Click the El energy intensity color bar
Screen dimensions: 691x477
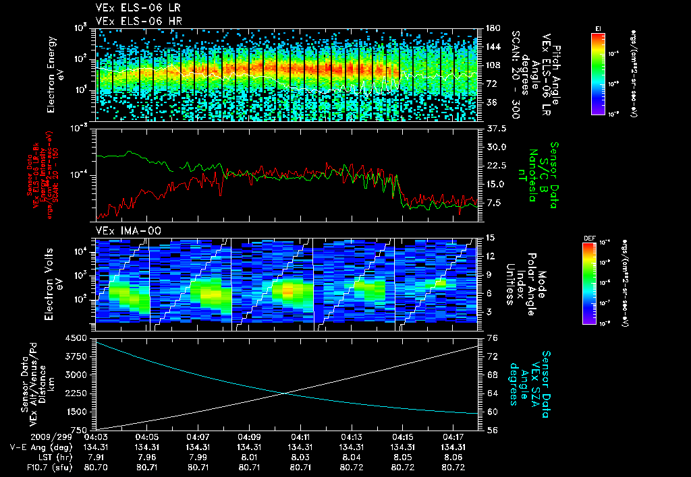click(x=598, y=73)
